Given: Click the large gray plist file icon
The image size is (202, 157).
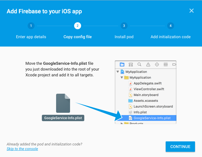Looking at the screenshot, I should point(63,103).
